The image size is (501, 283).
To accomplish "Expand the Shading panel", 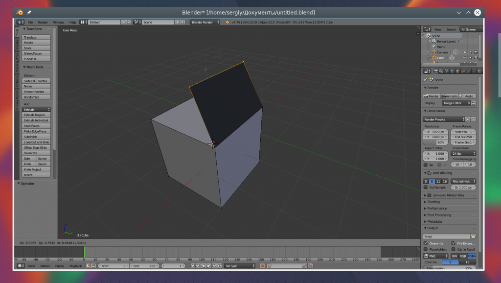I will point(433,202).
